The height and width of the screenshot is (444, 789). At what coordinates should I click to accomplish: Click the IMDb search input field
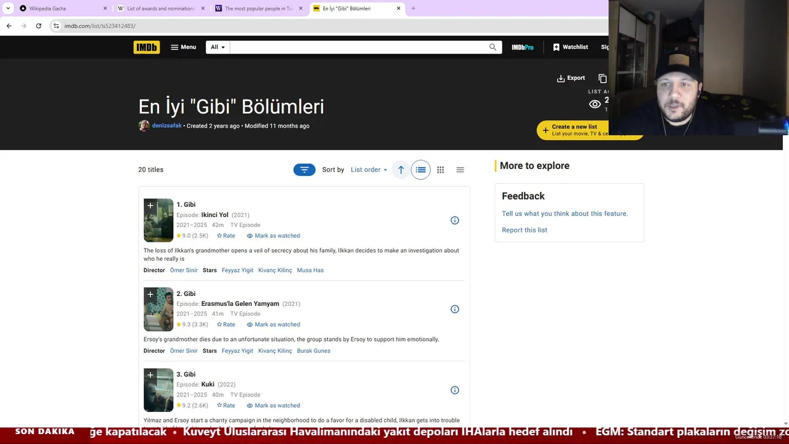358,47
